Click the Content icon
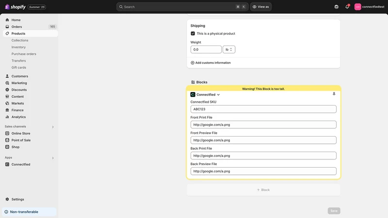The height and width of the screenshot is (218, 388). coord(7,96)
